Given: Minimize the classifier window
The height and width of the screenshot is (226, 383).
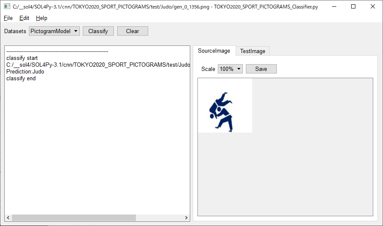Looking at the screenshot, I should (x=334, y=6).
